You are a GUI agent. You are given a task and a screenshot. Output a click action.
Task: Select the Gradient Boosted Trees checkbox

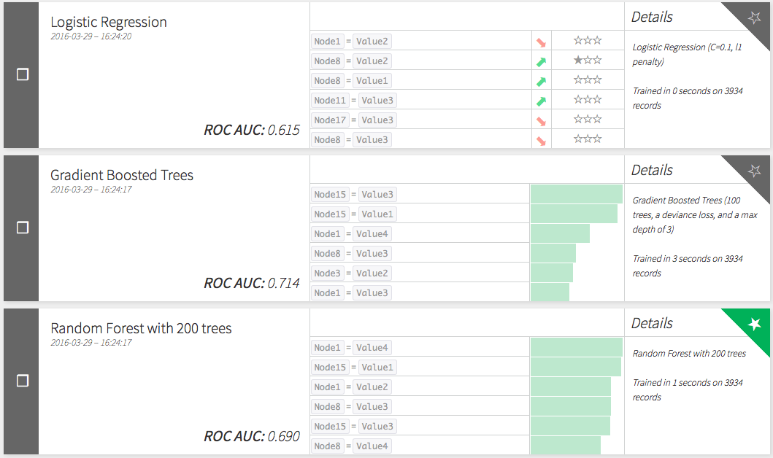(23, 228)
